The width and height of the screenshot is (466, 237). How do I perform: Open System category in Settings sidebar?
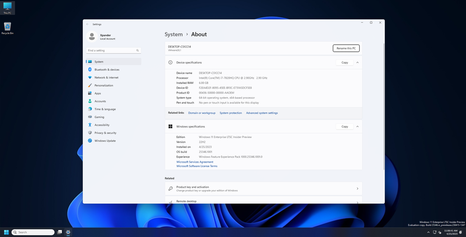114,62
